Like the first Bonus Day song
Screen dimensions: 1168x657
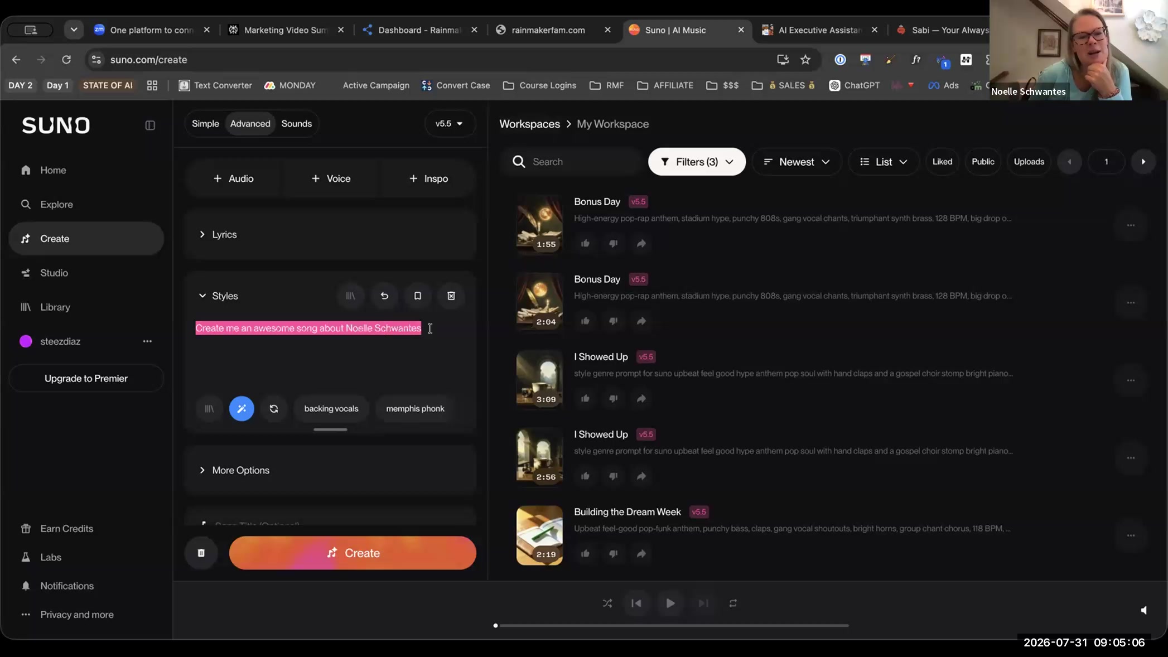point(585,243)
